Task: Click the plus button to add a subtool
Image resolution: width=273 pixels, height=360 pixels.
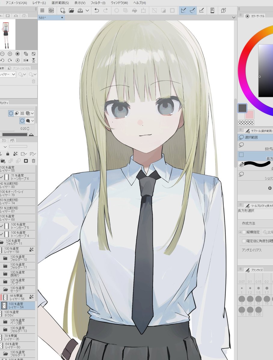Action: [270, 188]
